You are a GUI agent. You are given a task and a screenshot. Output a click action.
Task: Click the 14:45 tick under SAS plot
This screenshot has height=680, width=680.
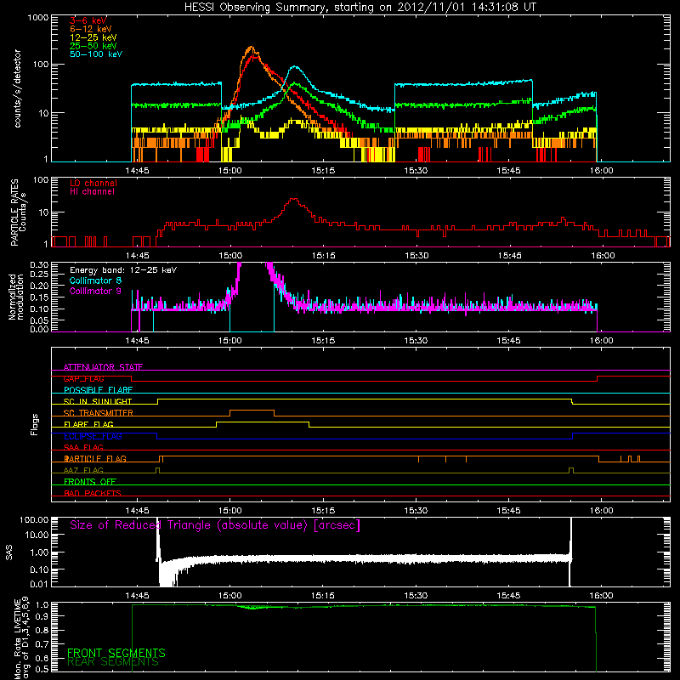(137, 596)
